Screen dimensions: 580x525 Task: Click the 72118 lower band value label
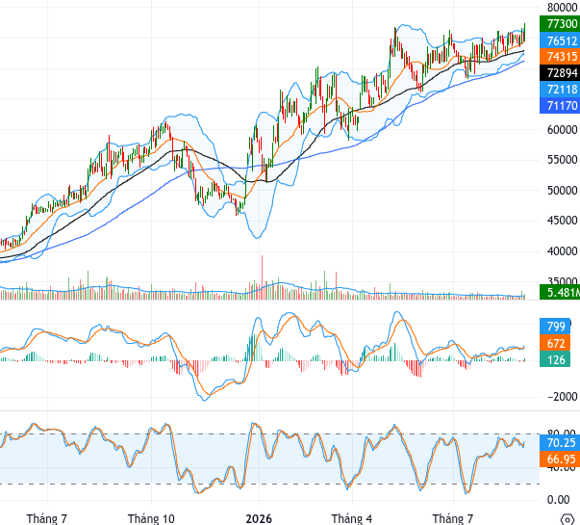point(560,89)
